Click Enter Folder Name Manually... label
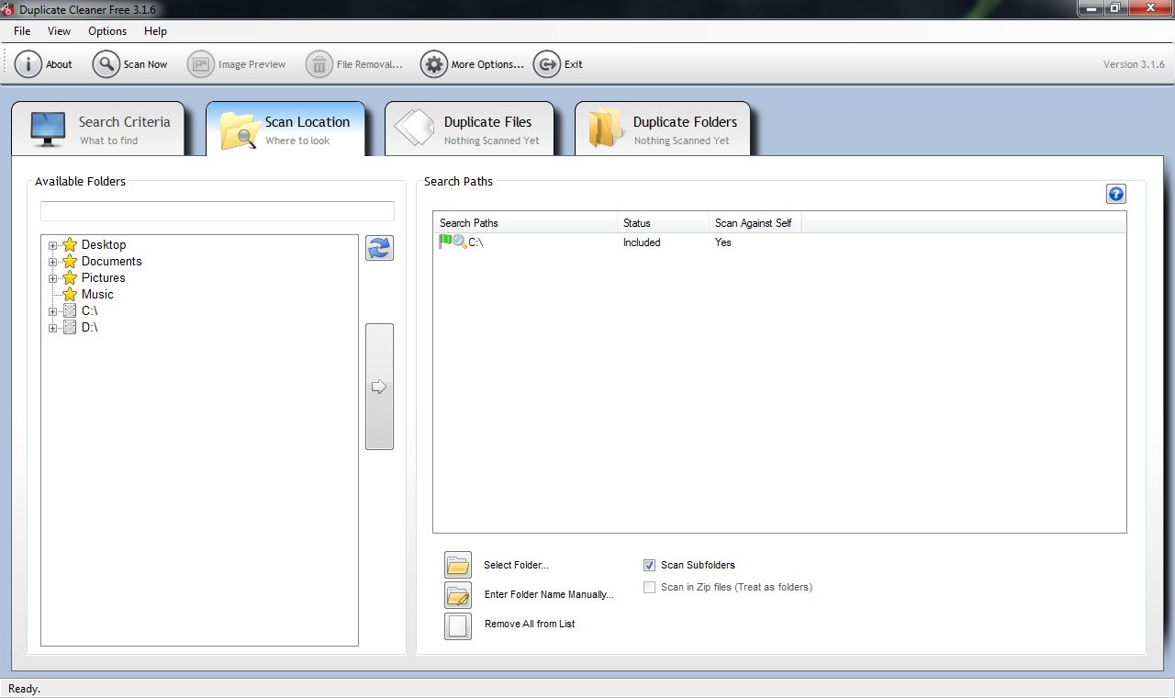This screenshot has width=1175, height=698. pos(549,595)
